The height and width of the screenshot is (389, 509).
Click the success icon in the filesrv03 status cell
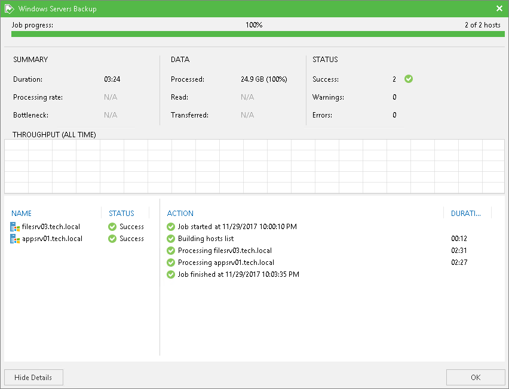tap(112, 227)
